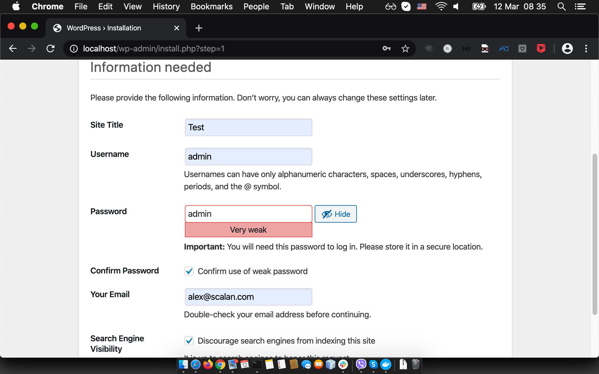The height and width of the screenshot is (374, 599).
Task: Disable Discourage search engines from indexing
Action: tap(189, 341)
